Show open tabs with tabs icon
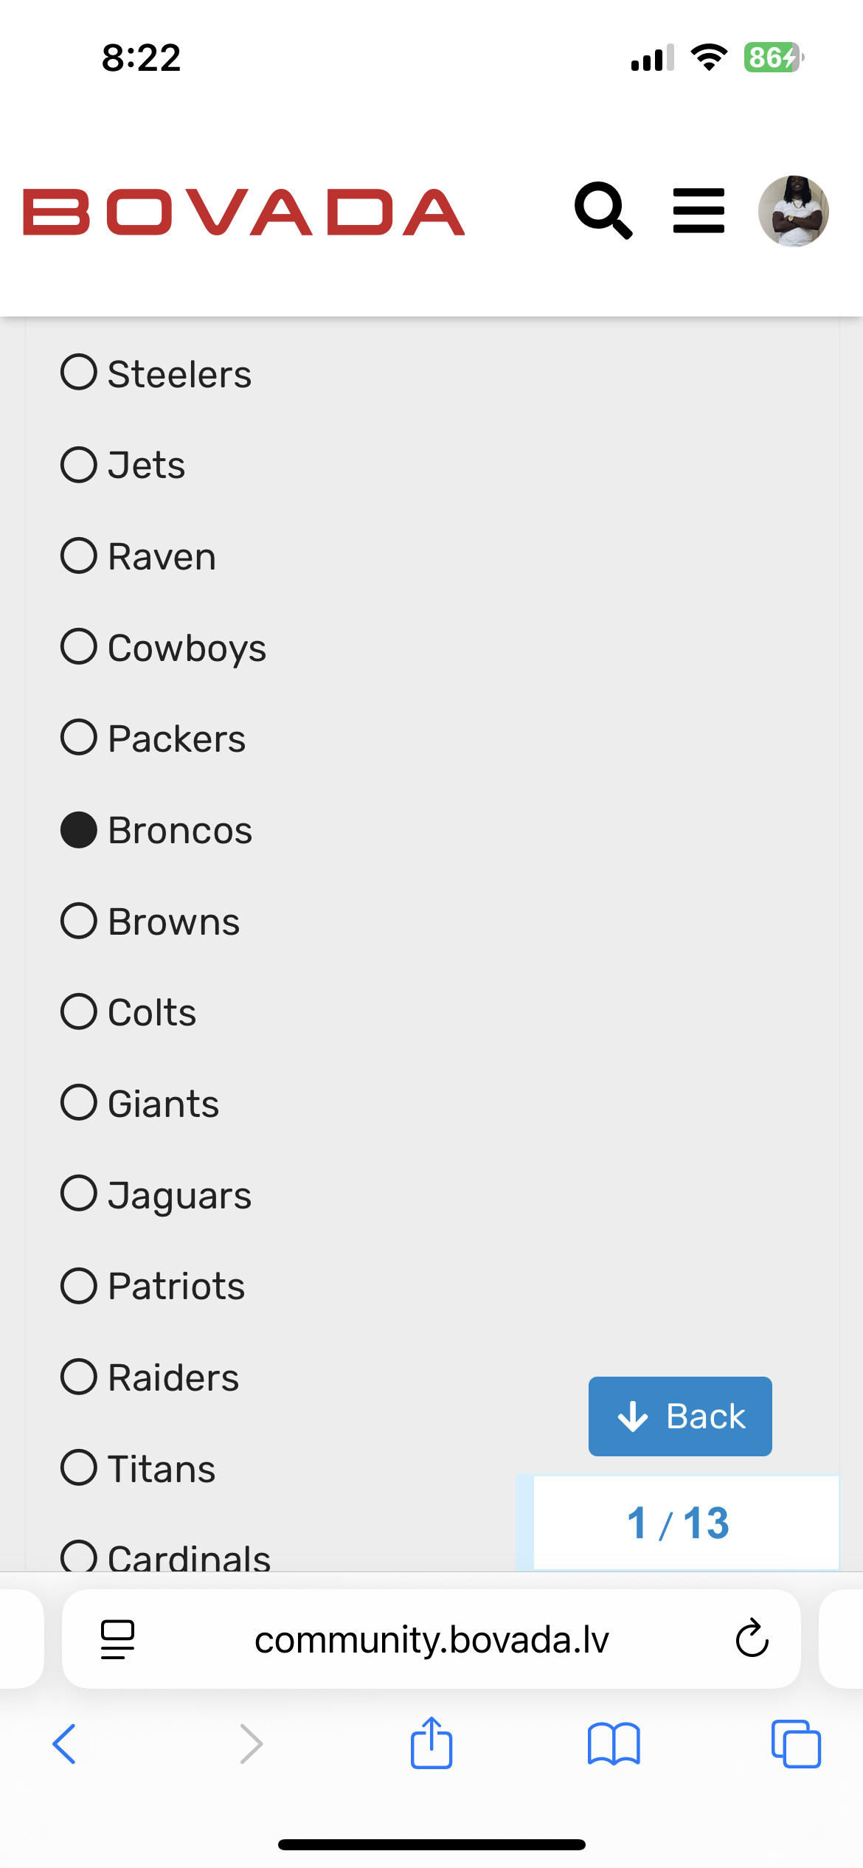863x1868 pixels. coord(795,1743)
